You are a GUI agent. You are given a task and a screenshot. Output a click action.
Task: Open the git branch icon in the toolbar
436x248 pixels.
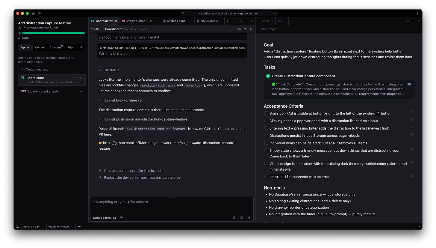228,21
